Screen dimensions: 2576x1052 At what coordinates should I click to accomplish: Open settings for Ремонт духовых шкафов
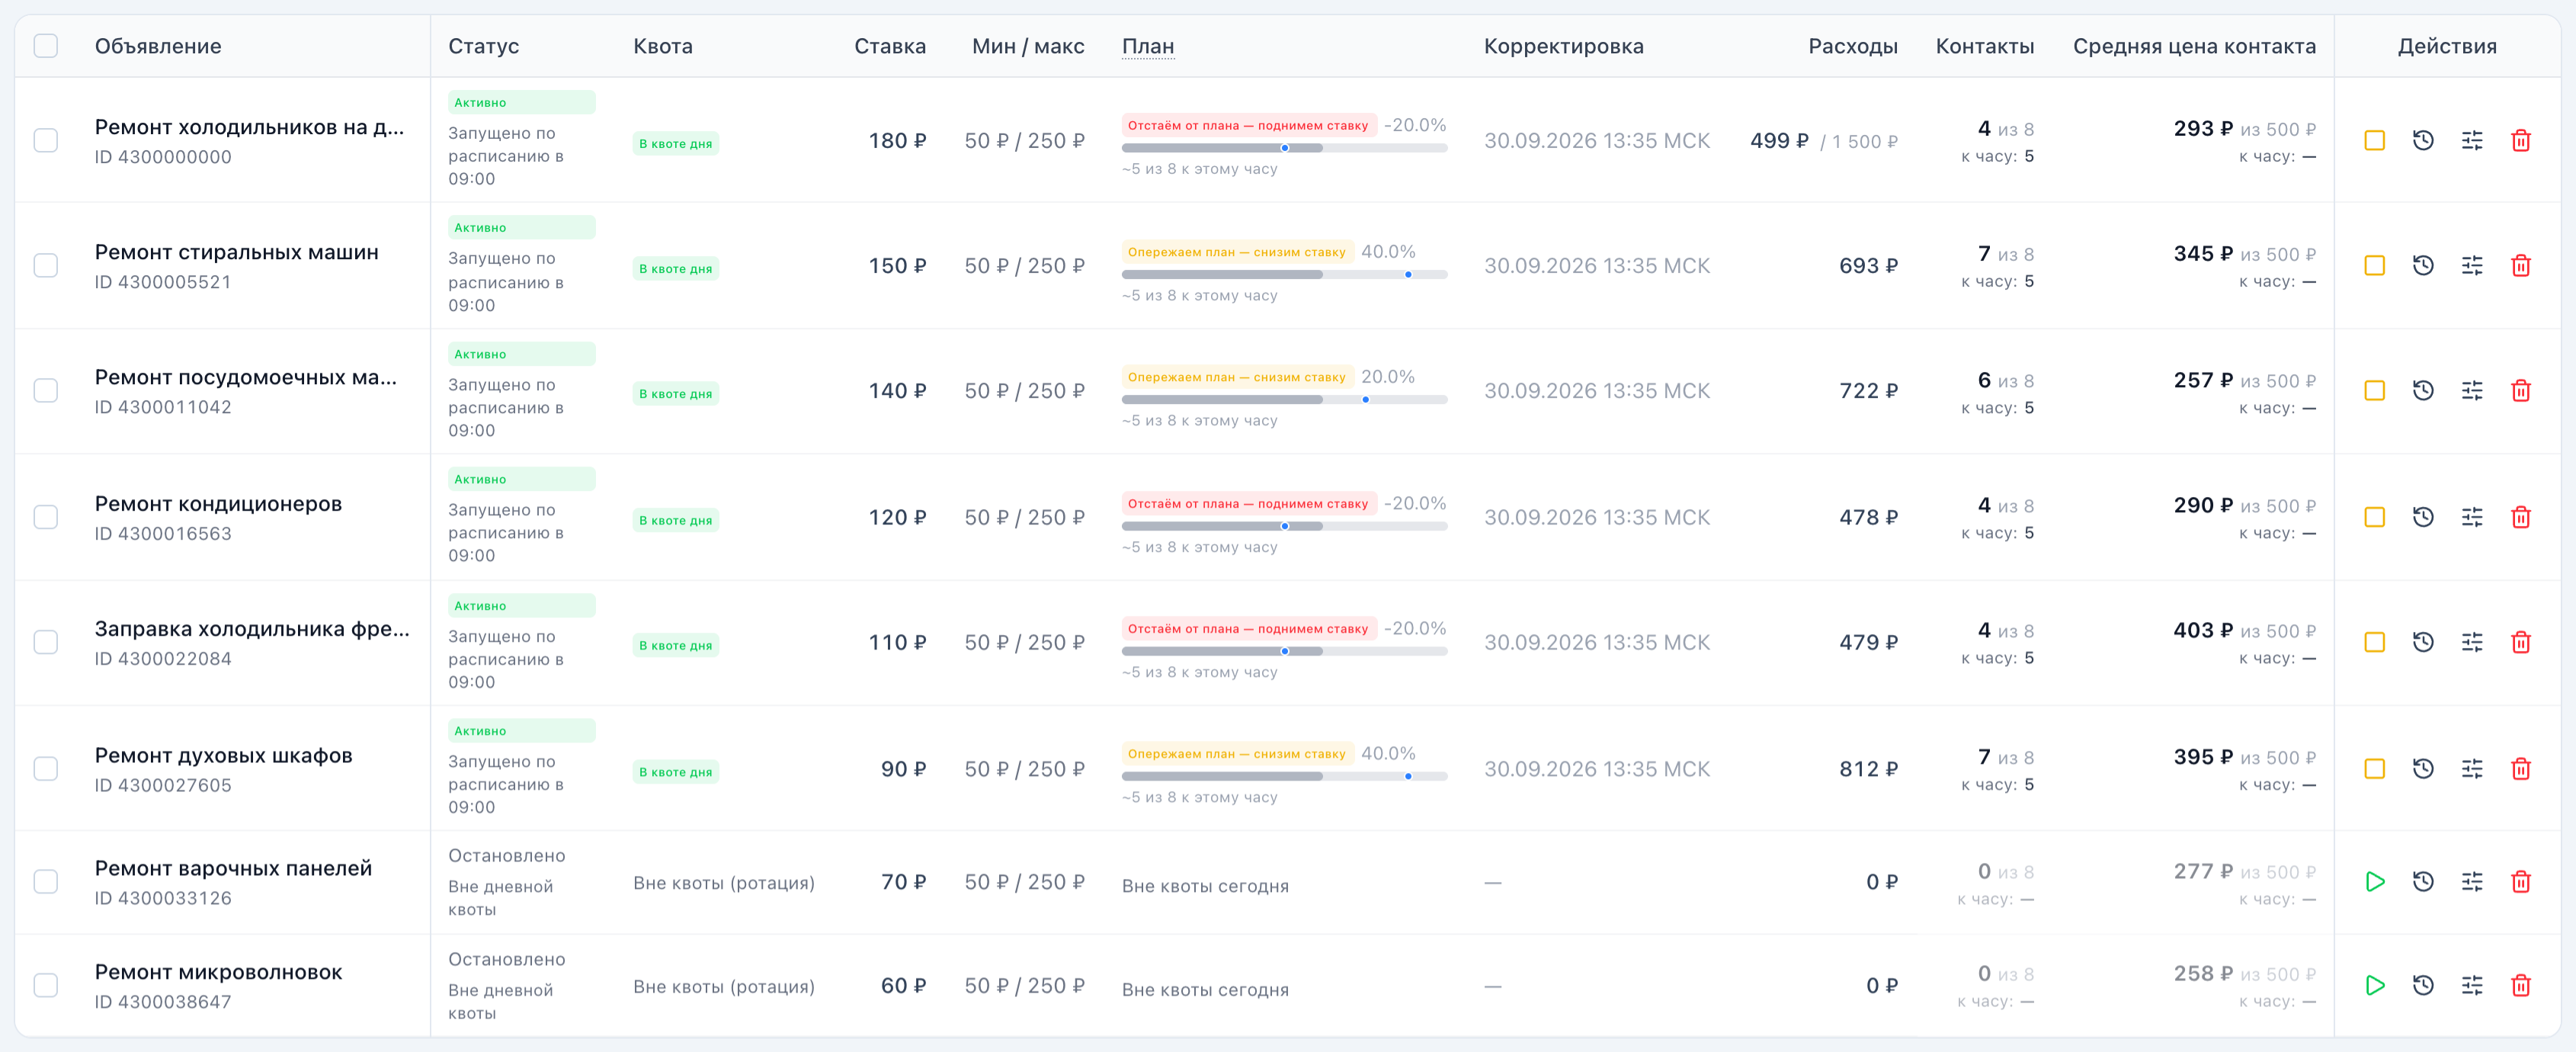pyautogui.click(x=2471, y=769)
